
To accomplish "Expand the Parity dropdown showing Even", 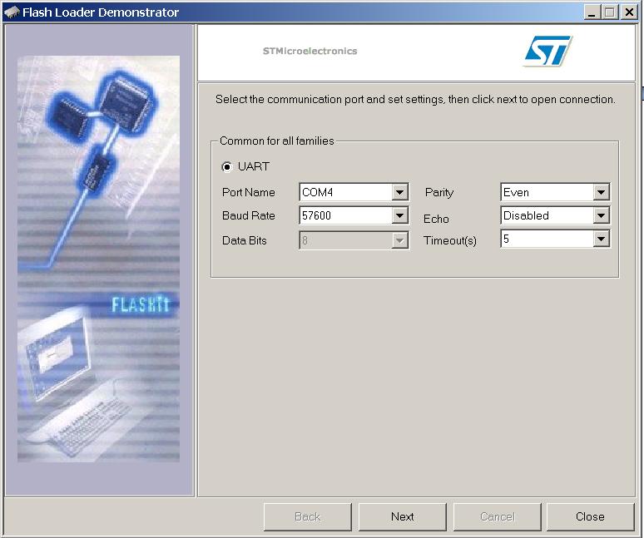I will click(601, 193).
